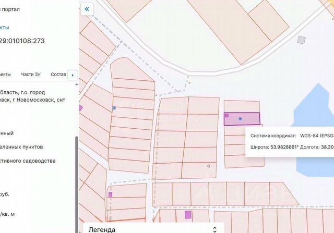Click the small diamond marker in middle parcel block
334x233 pixels.
point(209,166)
